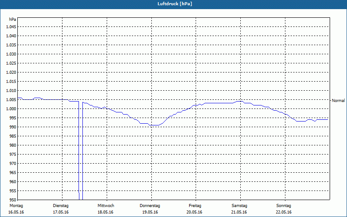
Task: Click the 1.035 y-axis value
Action: tap(11, 45)
